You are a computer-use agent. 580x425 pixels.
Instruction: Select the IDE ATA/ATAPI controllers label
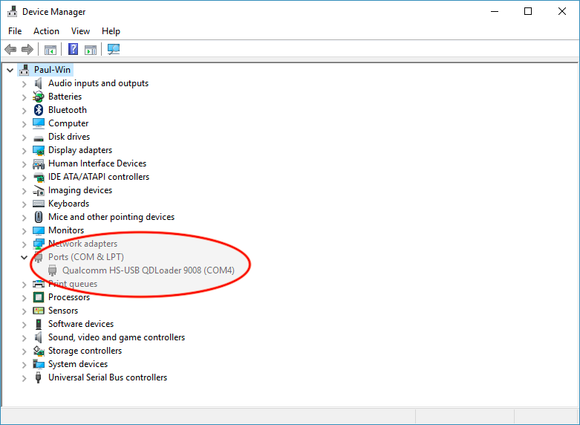point(99,177)
